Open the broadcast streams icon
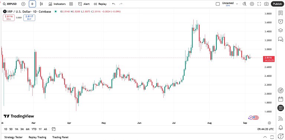This screenshot has height=140, width=285. click(281, 119)
